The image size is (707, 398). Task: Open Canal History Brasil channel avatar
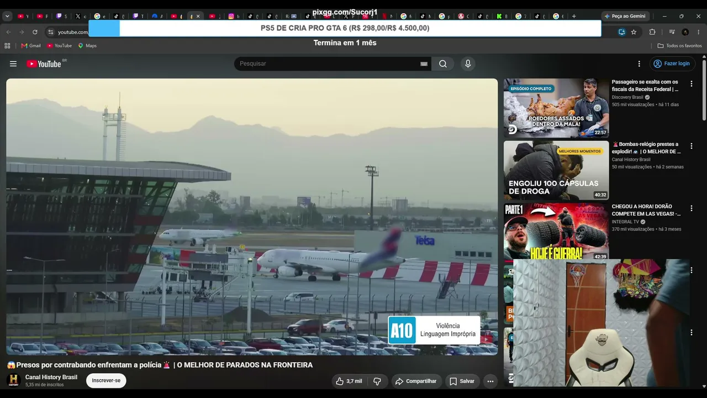pyautogui.click(x=14, y=380)
